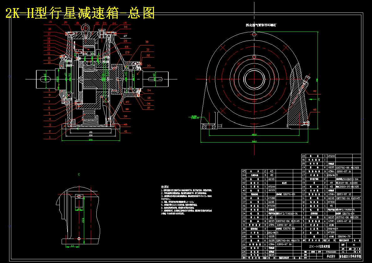
Task: Select row number 29 in parts list
Action: click(x=244, y=233)
